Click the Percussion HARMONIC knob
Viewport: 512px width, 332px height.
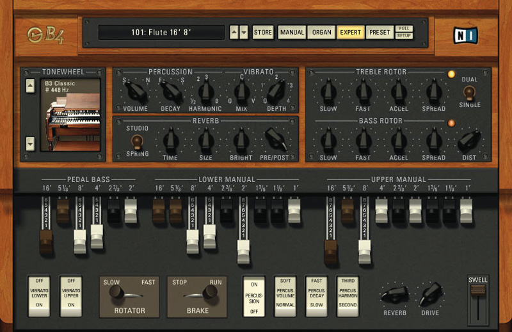point(205,91)
